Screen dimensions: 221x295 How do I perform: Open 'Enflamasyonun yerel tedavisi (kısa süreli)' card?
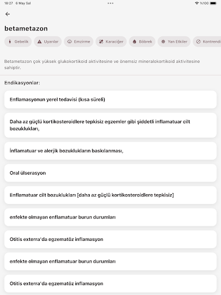pyautogui.click(x=110, y=100)
